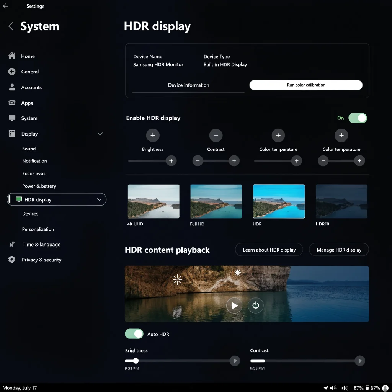Click Manage HDR display button
Image resolution: width=392 pixels, height=392 pixels.
(339, 250)
